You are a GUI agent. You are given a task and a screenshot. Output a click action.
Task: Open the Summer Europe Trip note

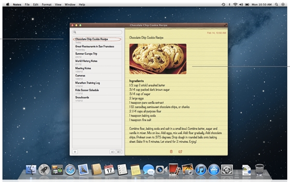(x=97, y=55)
